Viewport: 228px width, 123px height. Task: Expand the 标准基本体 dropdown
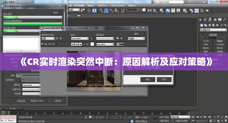[212, 30]
